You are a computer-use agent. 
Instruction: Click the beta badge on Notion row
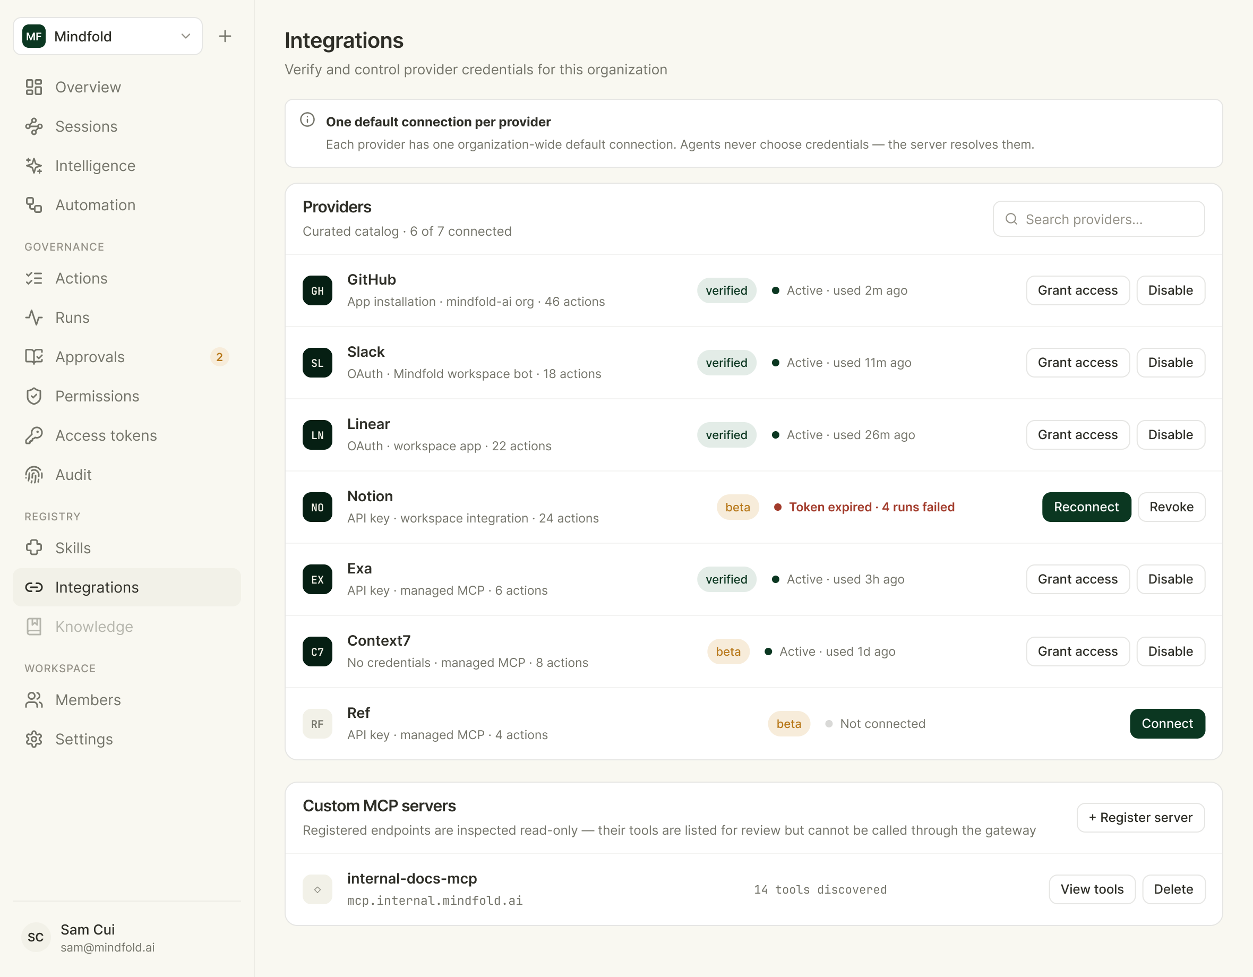(737, 507)
